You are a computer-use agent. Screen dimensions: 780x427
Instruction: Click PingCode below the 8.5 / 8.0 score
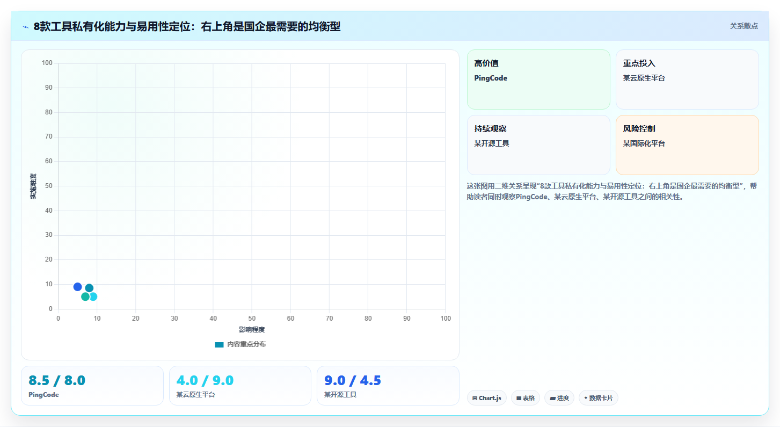tap(43, 394)
